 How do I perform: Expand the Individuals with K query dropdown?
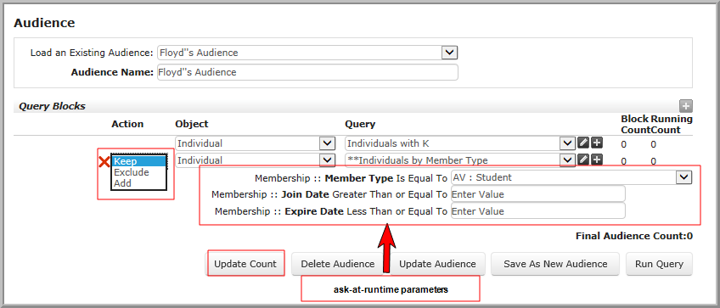(568, 143)
